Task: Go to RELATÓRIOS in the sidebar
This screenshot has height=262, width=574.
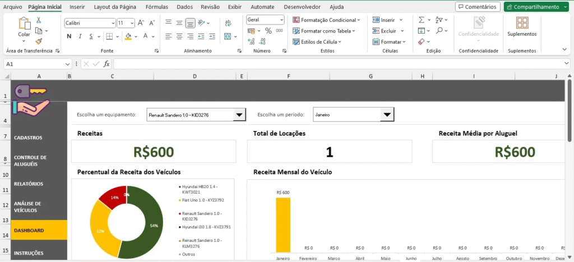Action: (29, 184)
